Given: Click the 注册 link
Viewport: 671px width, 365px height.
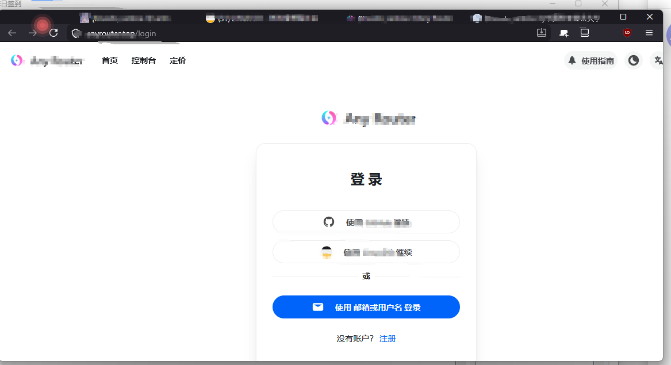Looking at the screenshot, I should pyautogui.click(x=388, y=339).
